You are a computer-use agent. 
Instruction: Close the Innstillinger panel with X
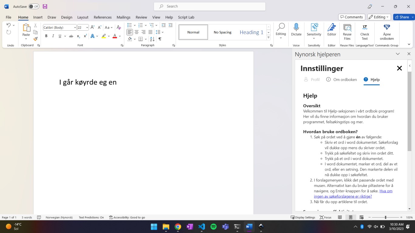click(x=400, y=68)
